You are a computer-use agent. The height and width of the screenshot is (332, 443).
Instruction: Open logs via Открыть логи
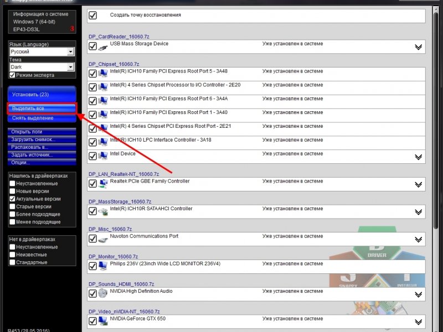[42, 132]
